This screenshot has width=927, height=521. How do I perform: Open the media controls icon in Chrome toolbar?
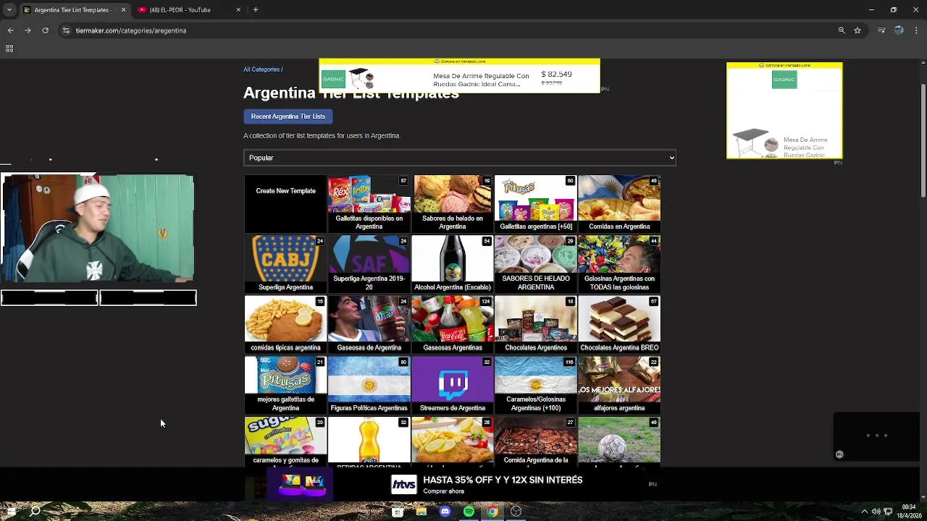tap(881, 30)
